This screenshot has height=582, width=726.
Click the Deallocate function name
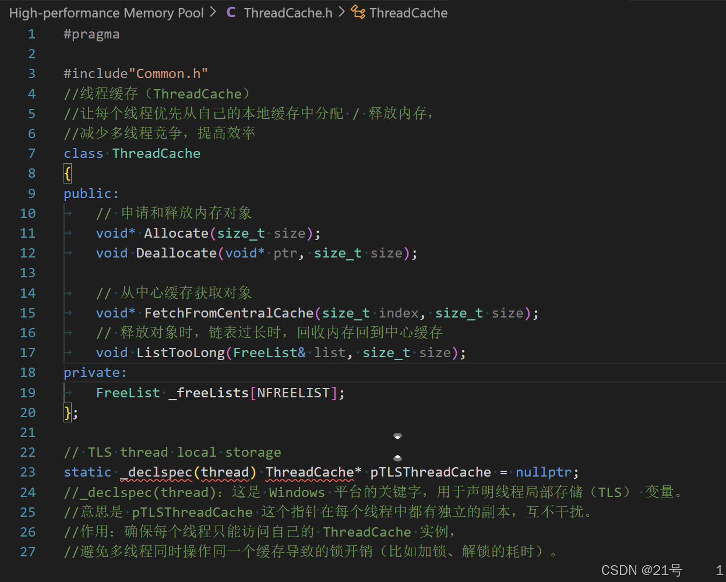pyautogui.click(x=176, y=253)
